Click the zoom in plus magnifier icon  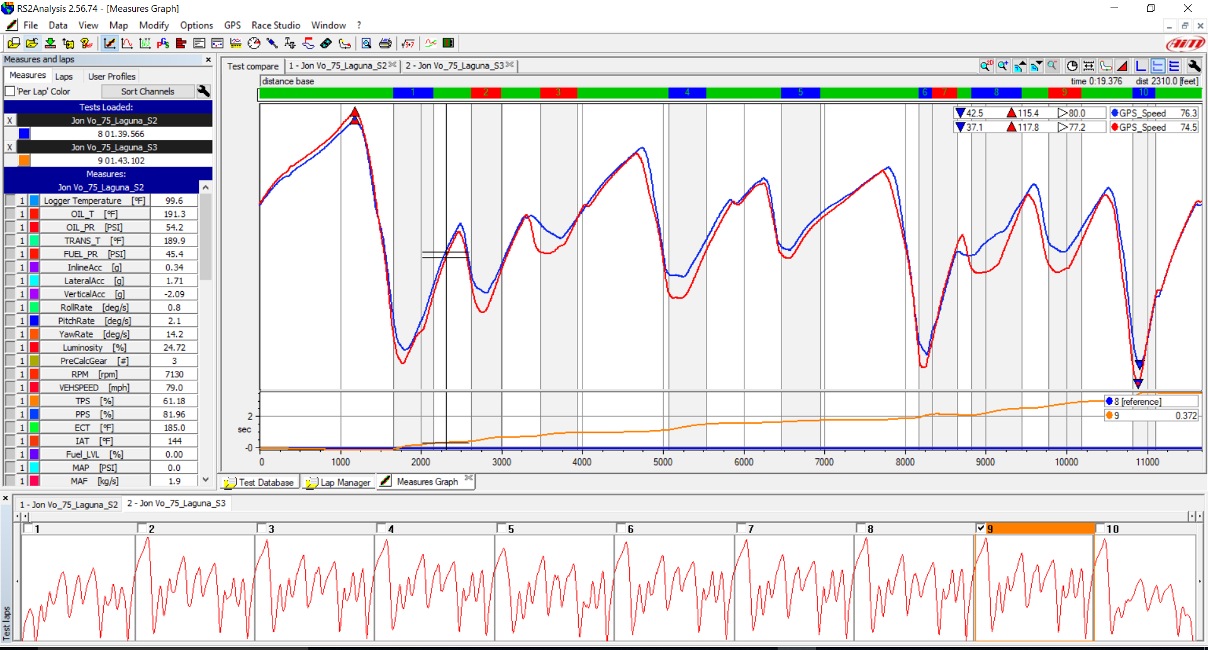(x=1003, y=66)
